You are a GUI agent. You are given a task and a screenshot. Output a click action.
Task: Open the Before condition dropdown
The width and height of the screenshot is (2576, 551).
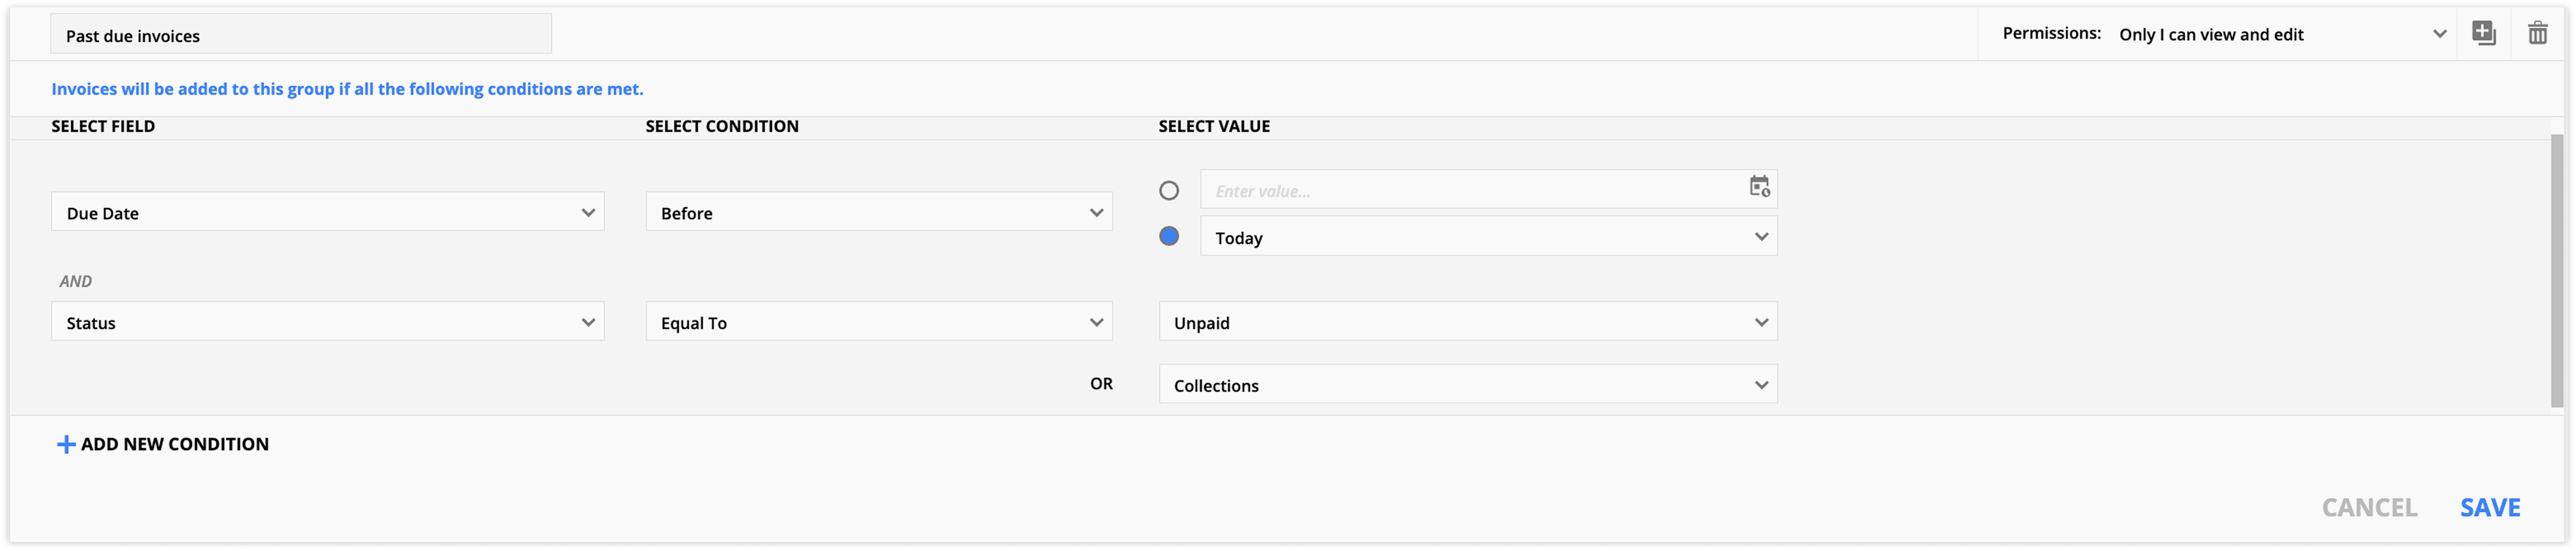tap(879, 212)
